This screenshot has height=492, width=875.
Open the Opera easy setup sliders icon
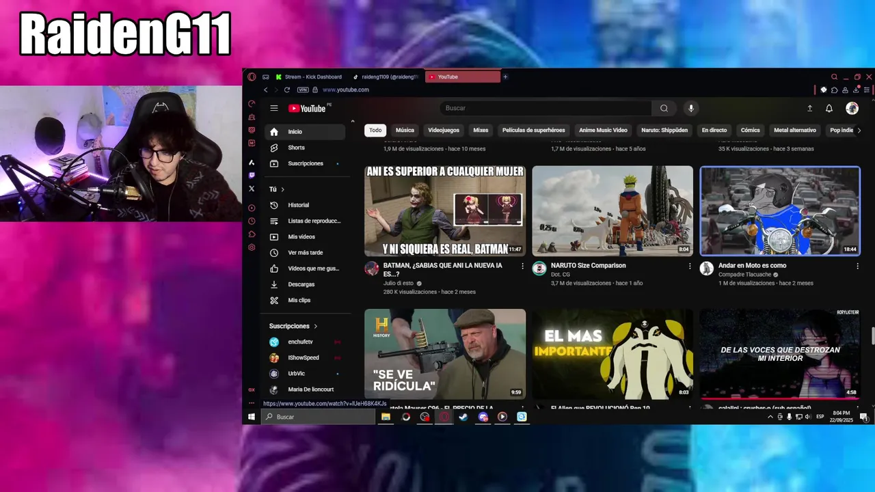[x=867, y=90]
